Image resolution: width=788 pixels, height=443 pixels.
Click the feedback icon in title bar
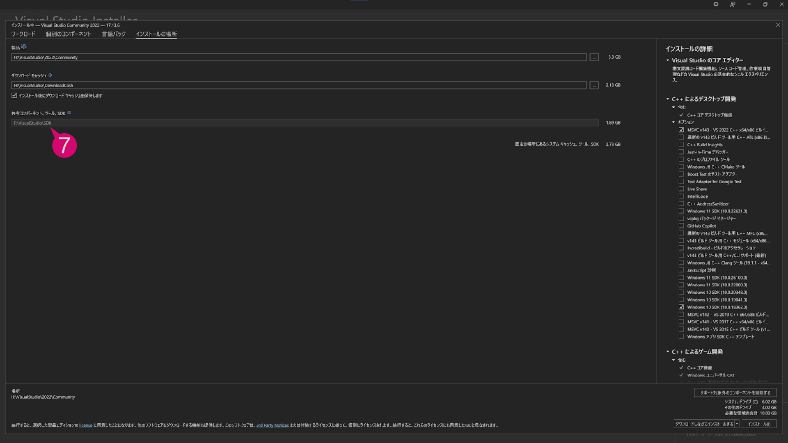[x=733, y=4]
